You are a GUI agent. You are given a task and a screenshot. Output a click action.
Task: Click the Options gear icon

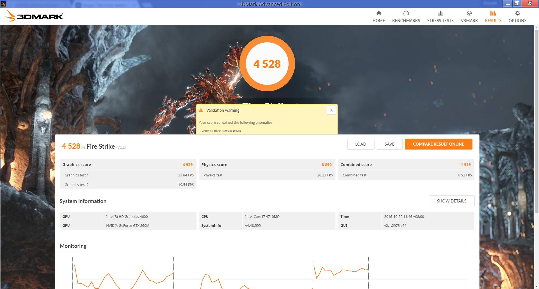[x=517, y=13]
